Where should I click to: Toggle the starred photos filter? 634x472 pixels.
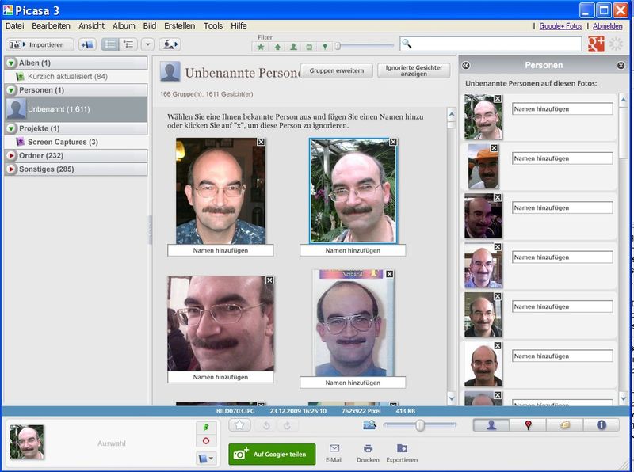point(262,46)
